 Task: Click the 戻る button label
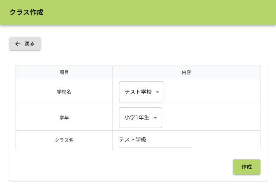click(29, 44)
